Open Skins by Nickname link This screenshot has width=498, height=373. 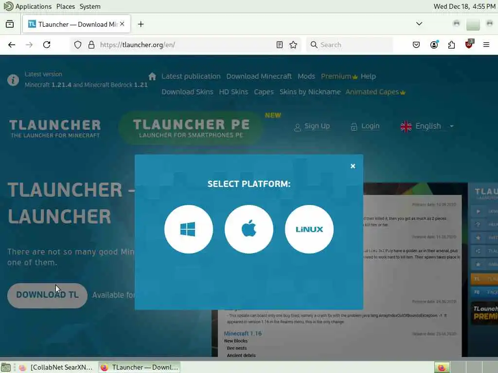pos(310,92)
